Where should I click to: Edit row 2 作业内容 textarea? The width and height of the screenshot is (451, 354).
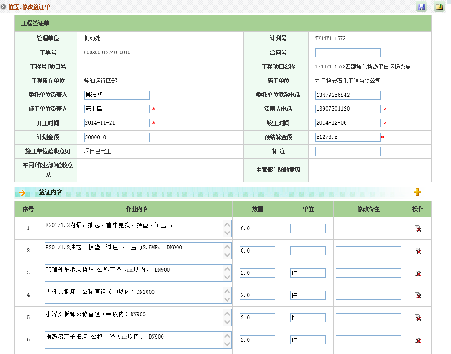coord(138,251)
